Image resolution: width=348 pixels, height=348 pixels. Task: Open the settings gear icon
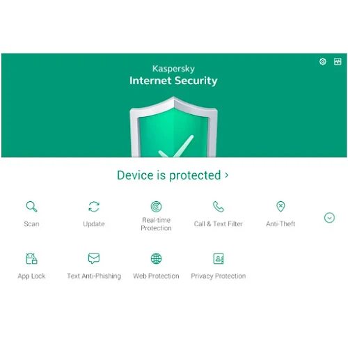(323, 62)
